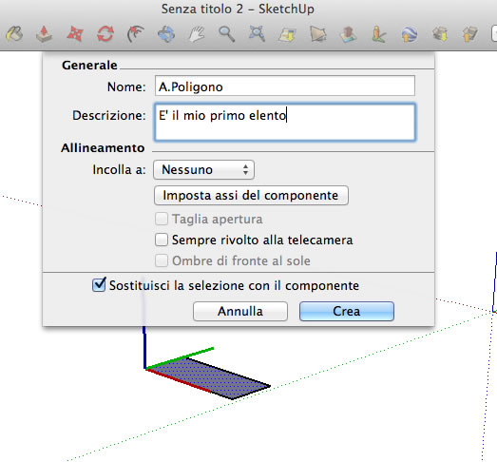Uncheck Sostituisci la selezione con il componente
The height and width of the screenshot is (462, 497).
99,284
